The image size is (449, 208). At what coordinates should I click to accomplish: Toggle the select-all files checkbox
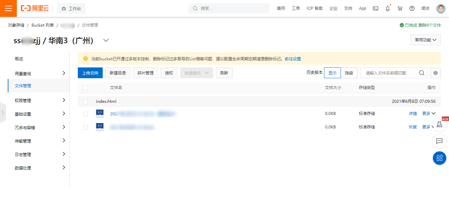coord(86,88)
